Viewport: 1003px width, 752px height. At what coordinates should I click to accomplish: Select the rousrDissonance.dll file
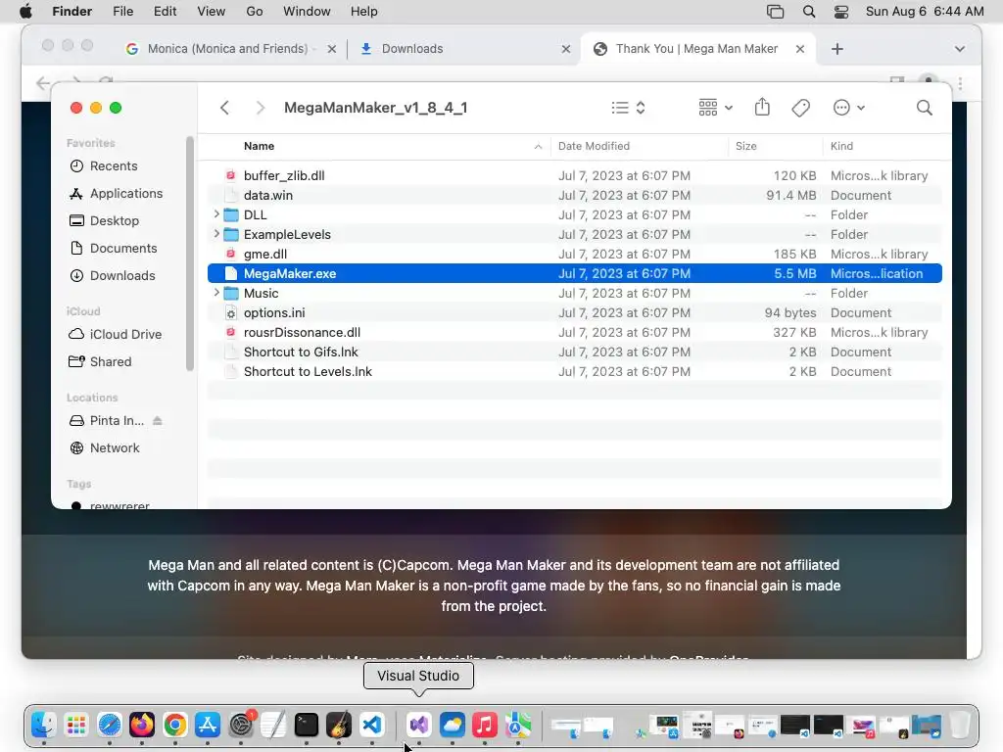coord(574,332)
